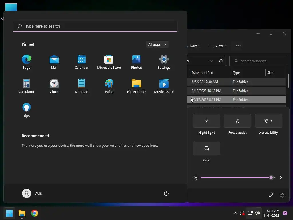Open the VM6 user account menu
This screenshot has width=293, height=220.
coord(32,193)
